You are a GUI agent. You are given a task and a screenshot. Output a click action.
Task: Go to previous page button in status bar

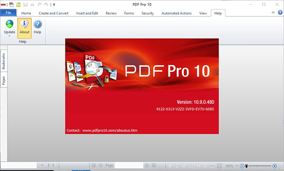click(x=101, y=165)
